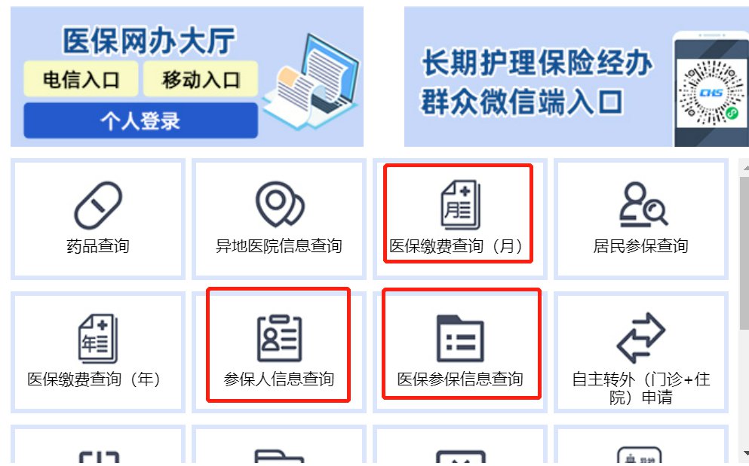The height and width of the screenshot is (466, 749).
Task: Click the scrollbar up arrow
Action: coord(746,169)
